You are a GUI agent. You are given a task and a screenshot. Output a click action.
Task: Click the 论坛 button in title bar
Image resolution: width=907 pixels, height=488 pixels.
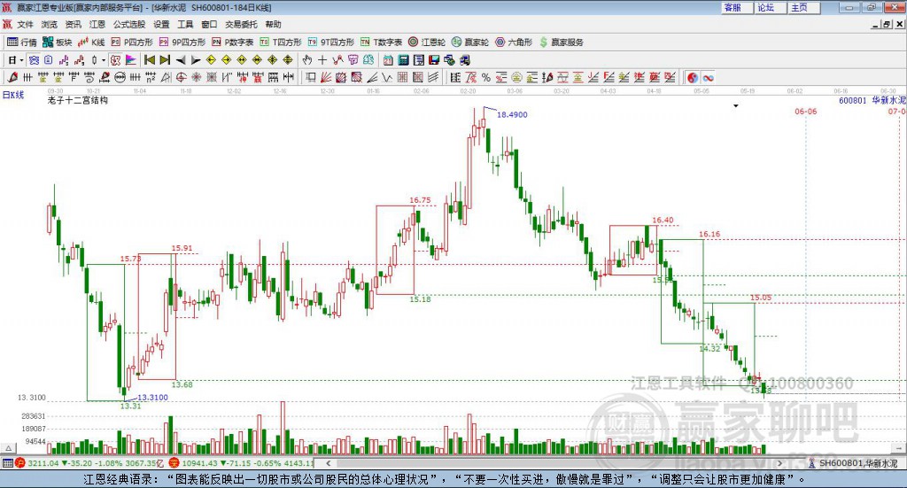point(770,7)
